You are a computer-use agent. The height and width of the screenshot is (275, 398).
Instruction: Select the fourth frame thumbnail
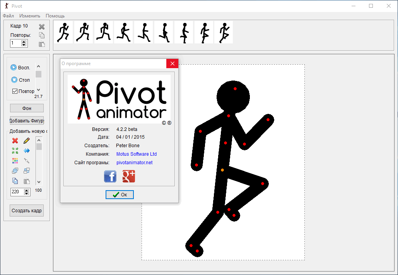123,32
